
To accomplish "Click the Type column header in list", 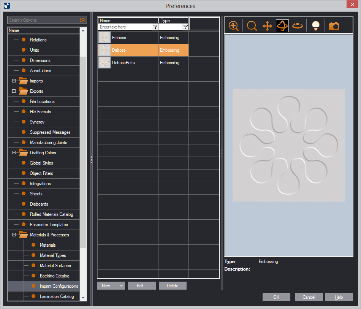I will click(x=174, y=21).
